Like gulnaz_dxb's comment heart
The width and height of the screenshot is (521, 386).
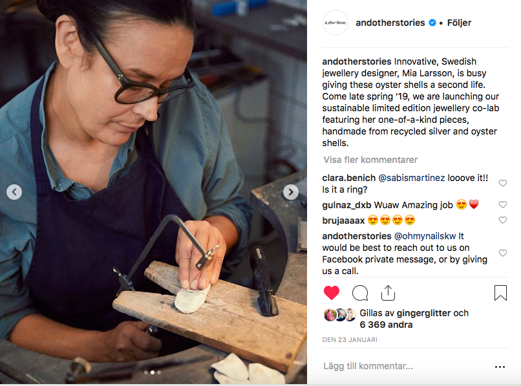(503, 204)
